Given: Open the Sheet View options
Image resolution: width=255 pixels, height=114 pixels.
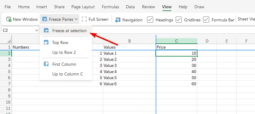Looking at the screenshot, I should point(246,19).
